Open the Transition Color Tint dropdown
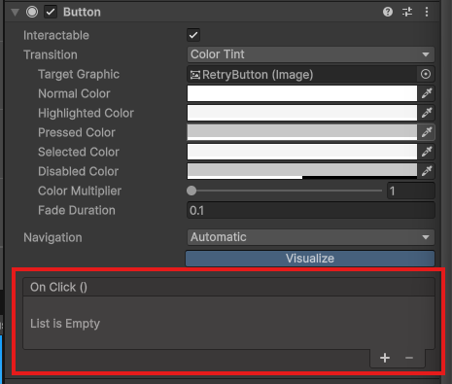 coord(311,54)
